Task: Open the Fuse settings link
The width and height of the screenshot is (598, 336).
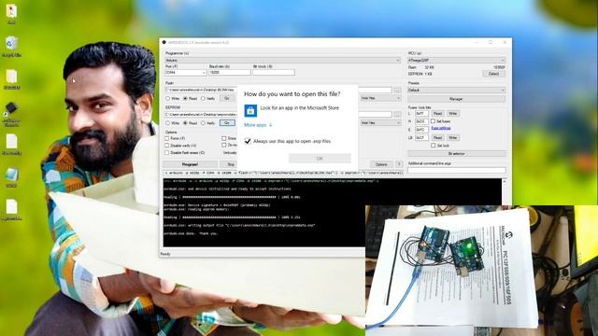Action: [441, 129]
